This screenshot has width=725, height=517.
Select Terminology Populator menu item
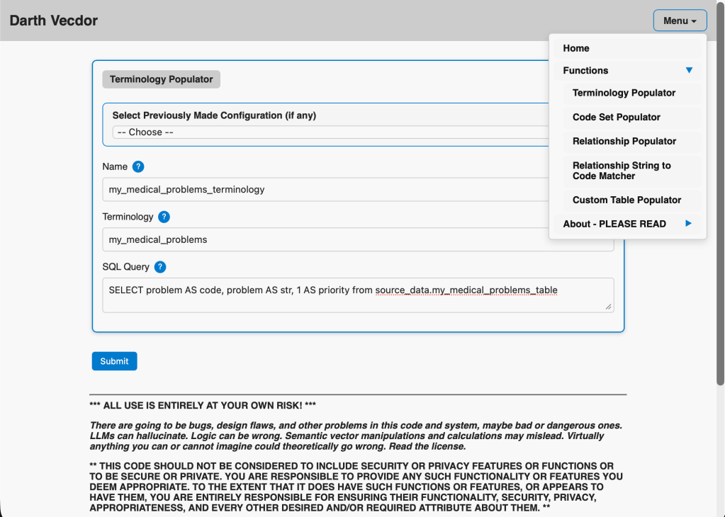(x=624, y=93)
